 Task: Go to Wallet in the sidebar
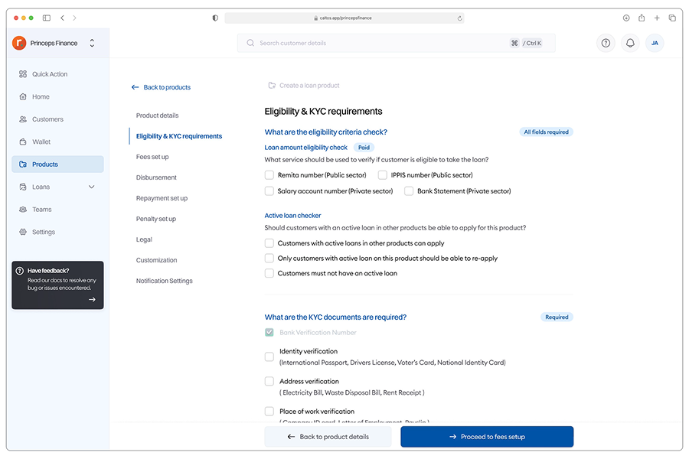41,142
